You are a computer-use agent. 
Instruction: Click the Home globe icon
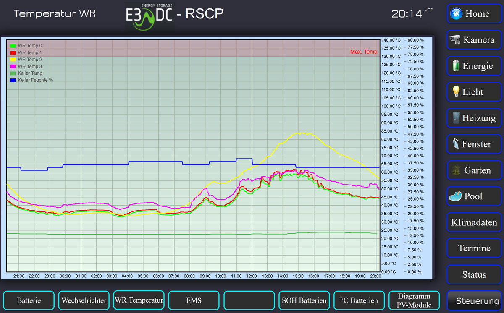pos(456,13)
